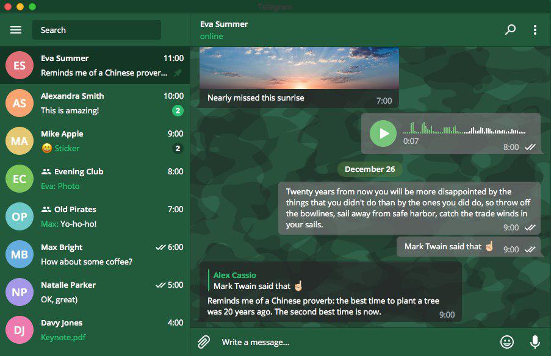The image size is (551, 356).
Task: Open the hamburger main menu
Action: (16, 30)
